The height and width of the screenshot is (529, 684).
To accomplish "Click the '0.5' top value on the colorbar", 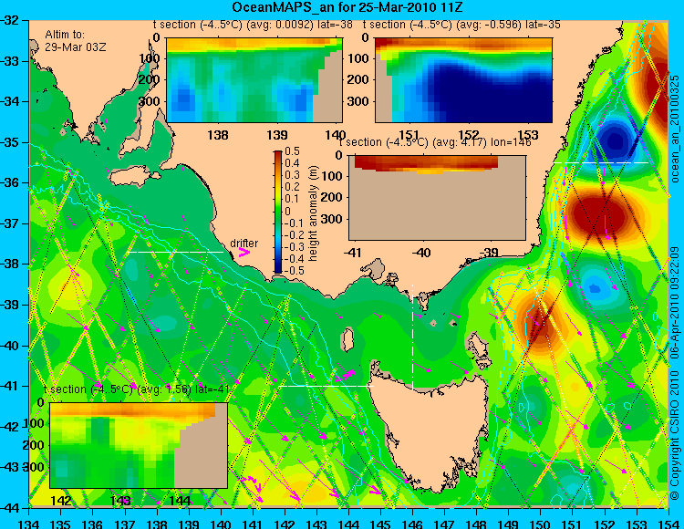I will pos(292,151).
